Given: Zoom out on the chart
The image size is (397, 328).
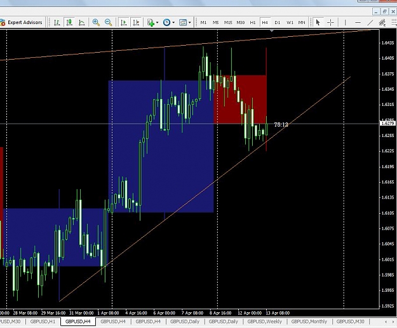Looking at the screenshot, I should [109, 22].
